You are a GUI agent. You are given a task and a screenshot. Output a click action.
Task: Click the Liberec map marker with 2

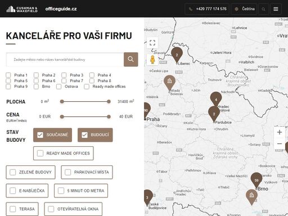point(177,55)
